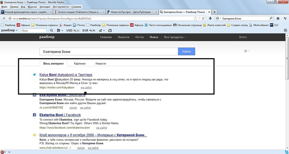
Task: Open the Katya Boni в Твиттере result
Action: pyautogui.click(x=66, y=75)
